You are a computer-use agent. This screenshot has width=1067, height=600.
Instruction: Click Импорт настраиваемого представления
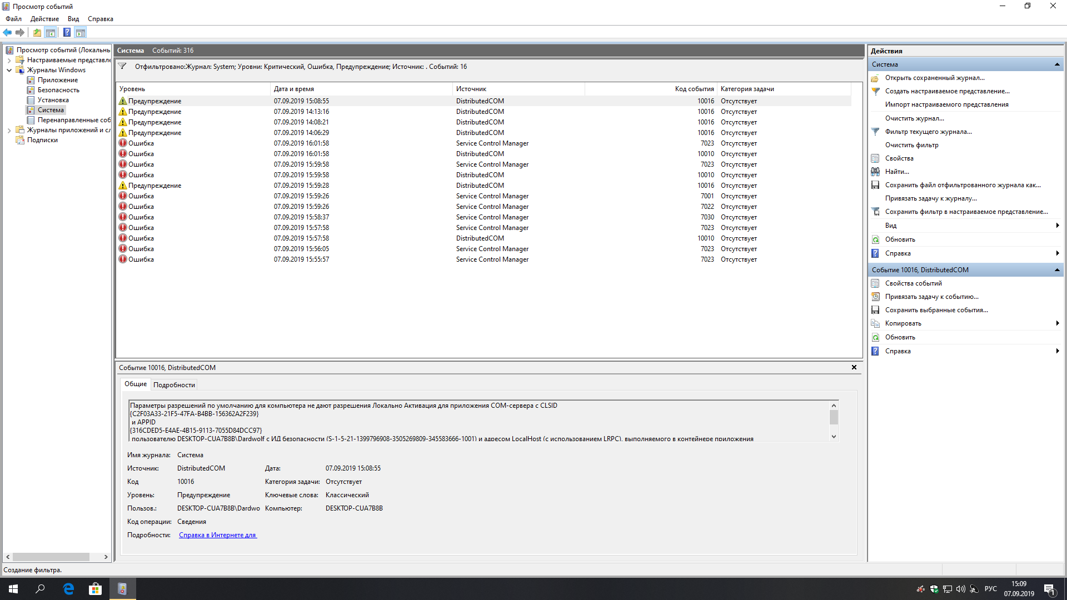point(947,104)
